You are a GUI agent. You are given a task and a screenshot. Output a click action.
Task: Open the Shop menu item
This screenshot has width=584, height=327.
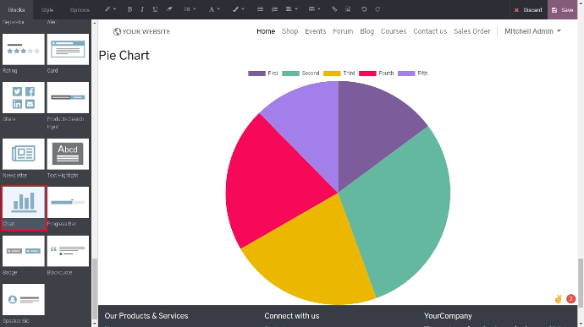click(289, 31)
